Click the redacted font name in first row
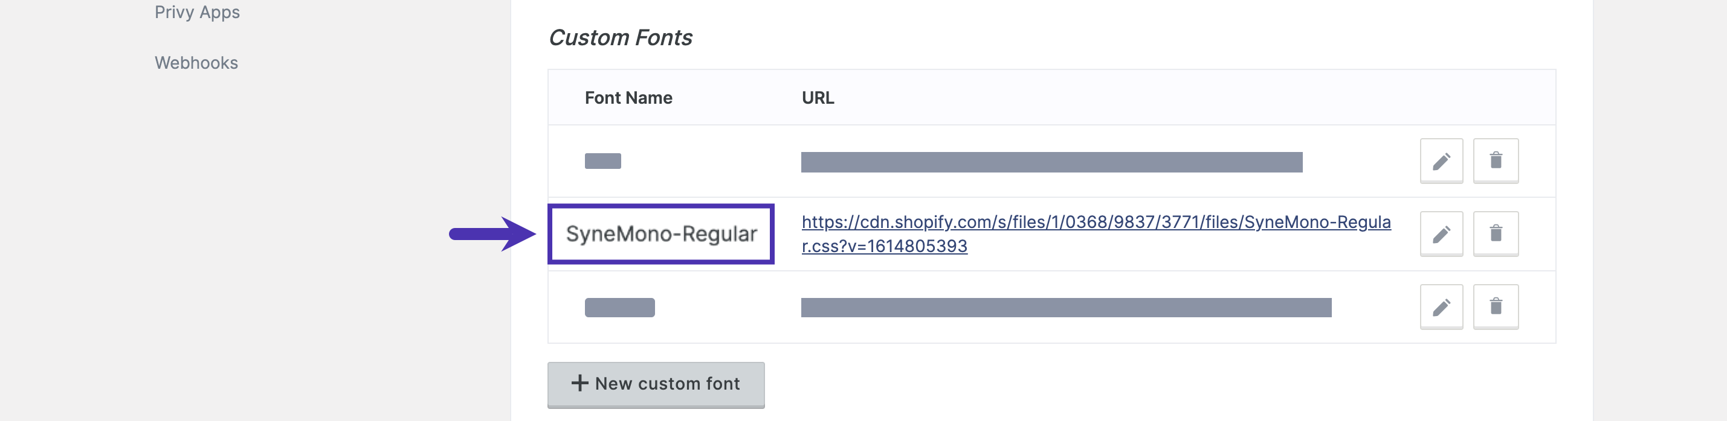Image resolution: width=1727 pixels, height=421 pixels. pyautogui.click(x=602, y=161)
